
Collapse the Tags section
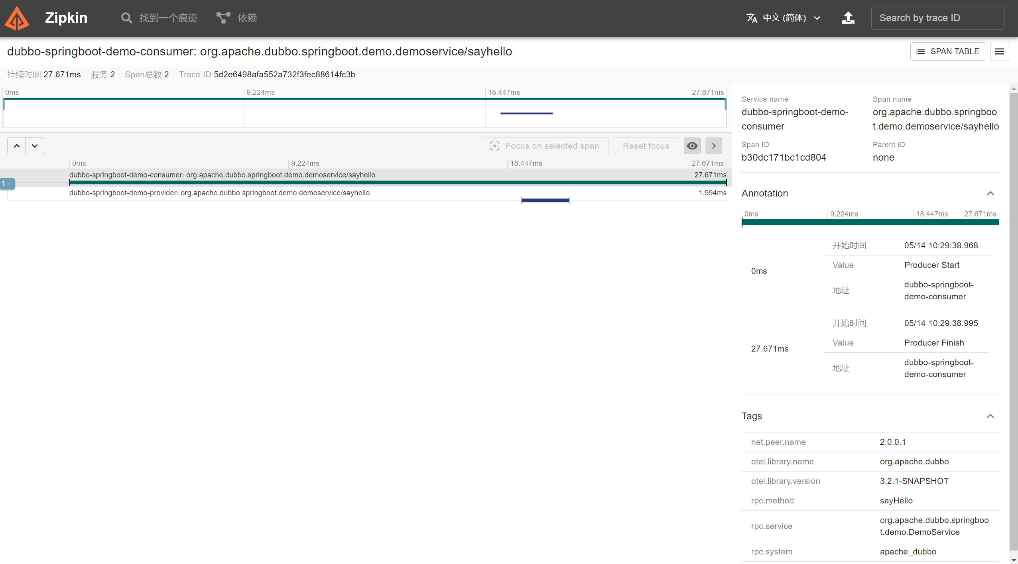990,416
